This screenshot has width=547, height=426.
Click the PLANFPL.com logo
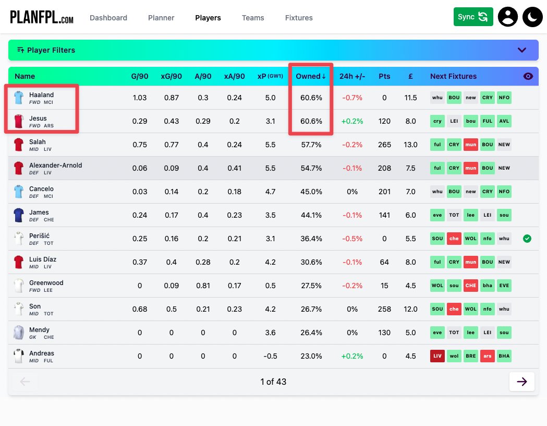click(42, 17)
